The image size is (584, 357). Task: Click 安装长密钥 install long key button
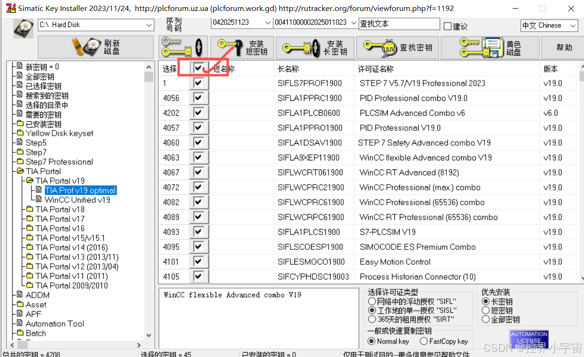(x=315, y=47)
